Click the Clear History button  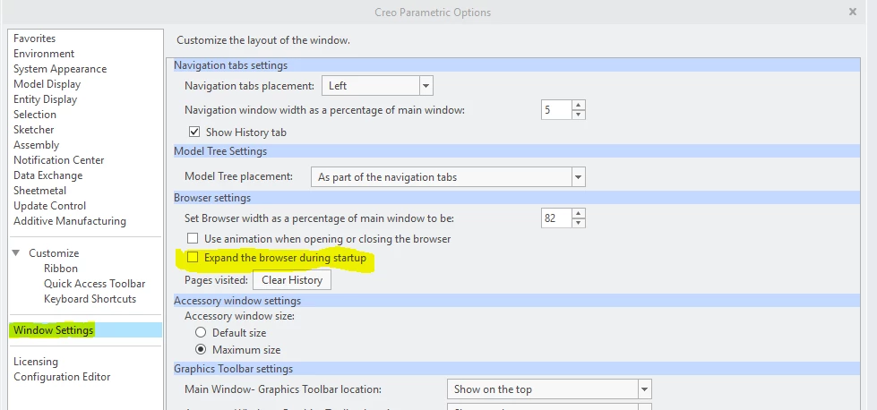tap(292, 280)
